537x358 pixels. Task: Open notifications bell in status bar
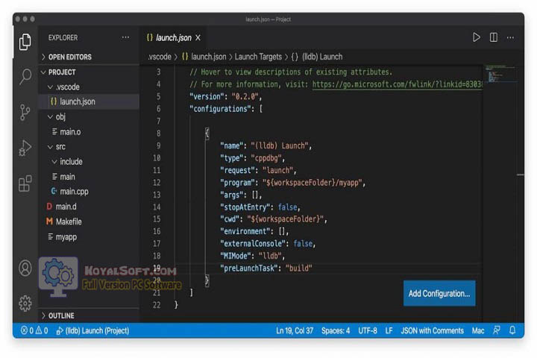tap(512, 330)
